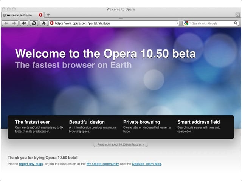
Task: Click the Welcome to the Opera 10.50 beta headline
Action: pyautogui.click(x=105, y=54)
